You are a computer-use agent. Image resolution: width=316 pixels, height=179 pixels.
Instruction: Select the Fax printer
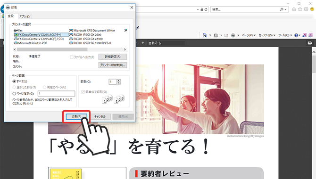(x=18, y=31)
